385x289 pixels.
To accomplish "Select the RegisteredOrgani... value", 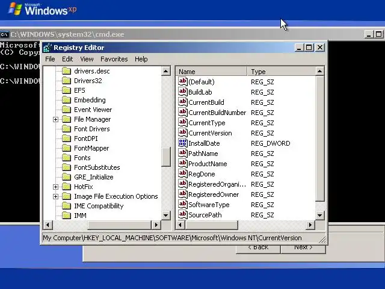I will click(217, 184).
